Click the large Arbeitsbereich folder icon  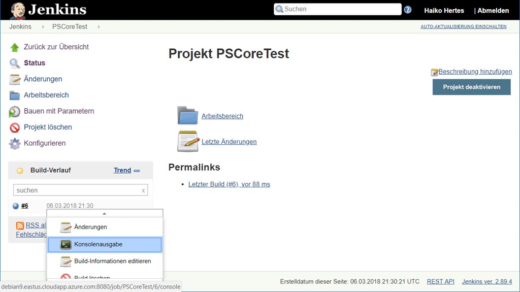tap(188, 115)
